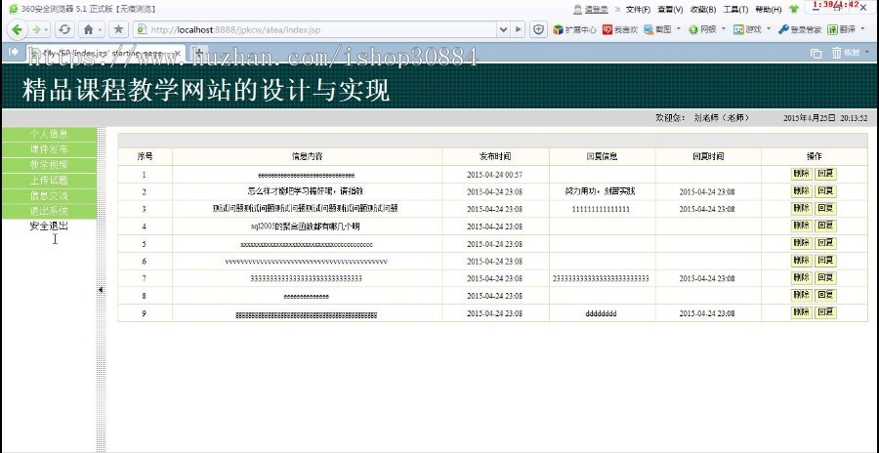The image size is (879, 453).
Task: Expand the 截图 dropdown arrow
Action: tap(679, 28)
